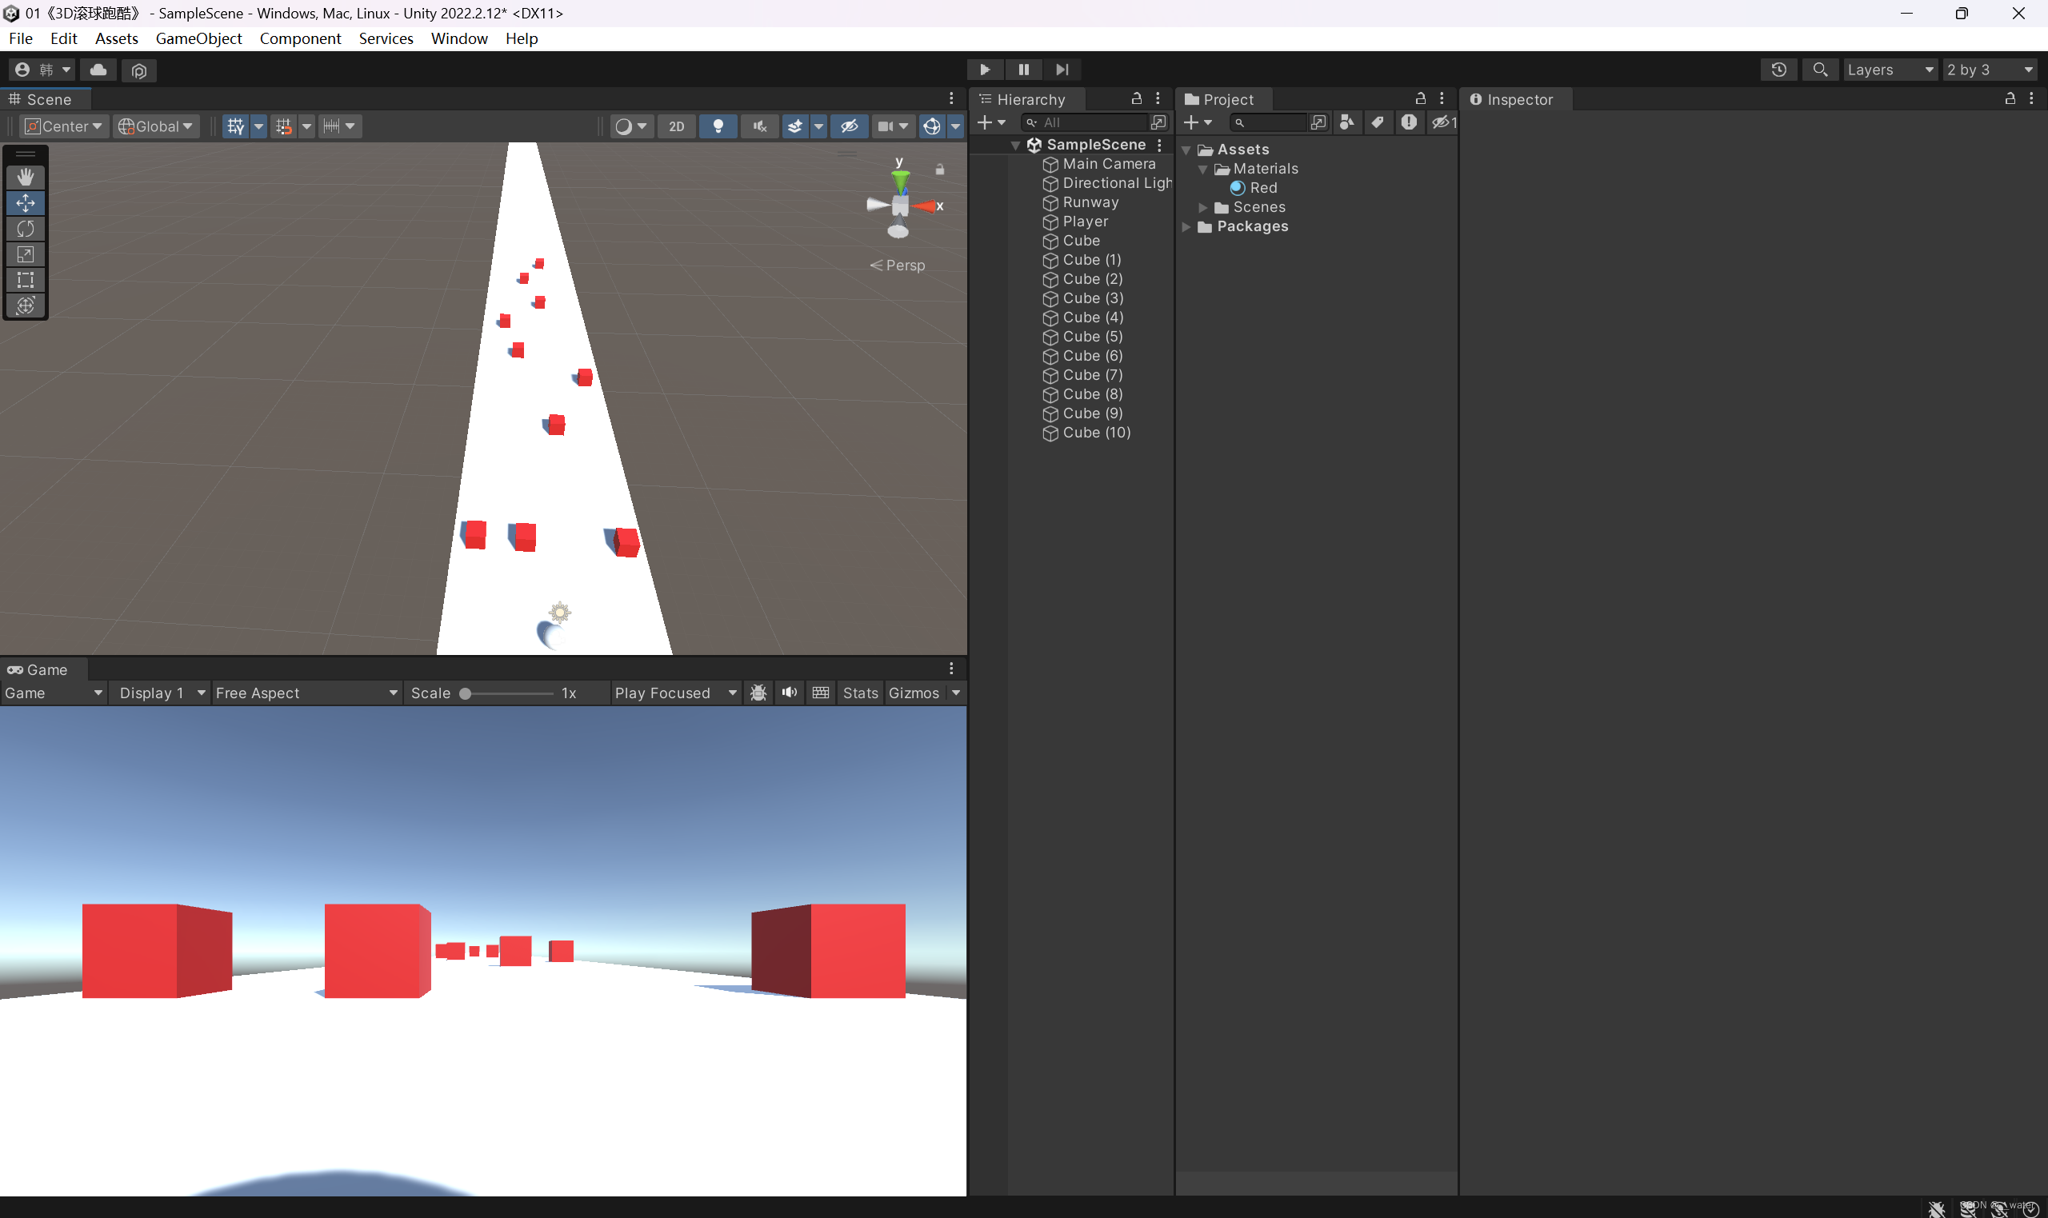This screenshot has width=2048, height=1218.
Task: Click the Play button in toolbar
Action: [984, 70]
